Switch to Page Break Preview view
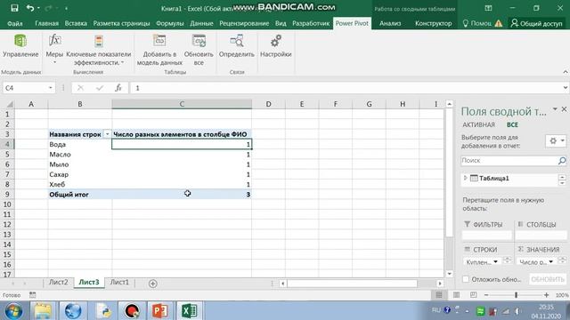 pos(473,295)
